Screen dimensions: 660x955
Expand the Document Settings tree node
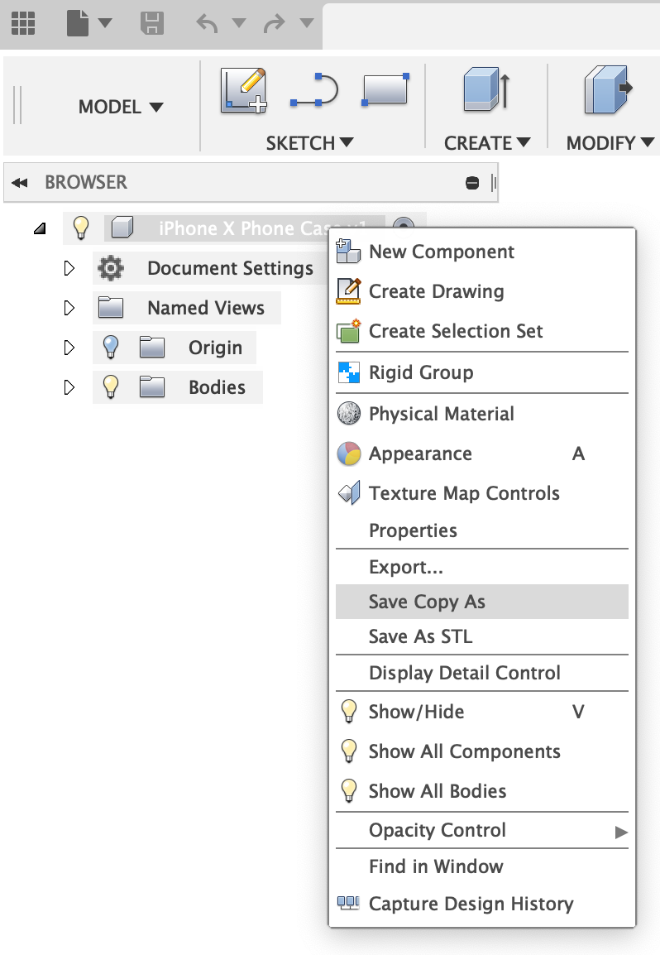[x=69, y=268]
